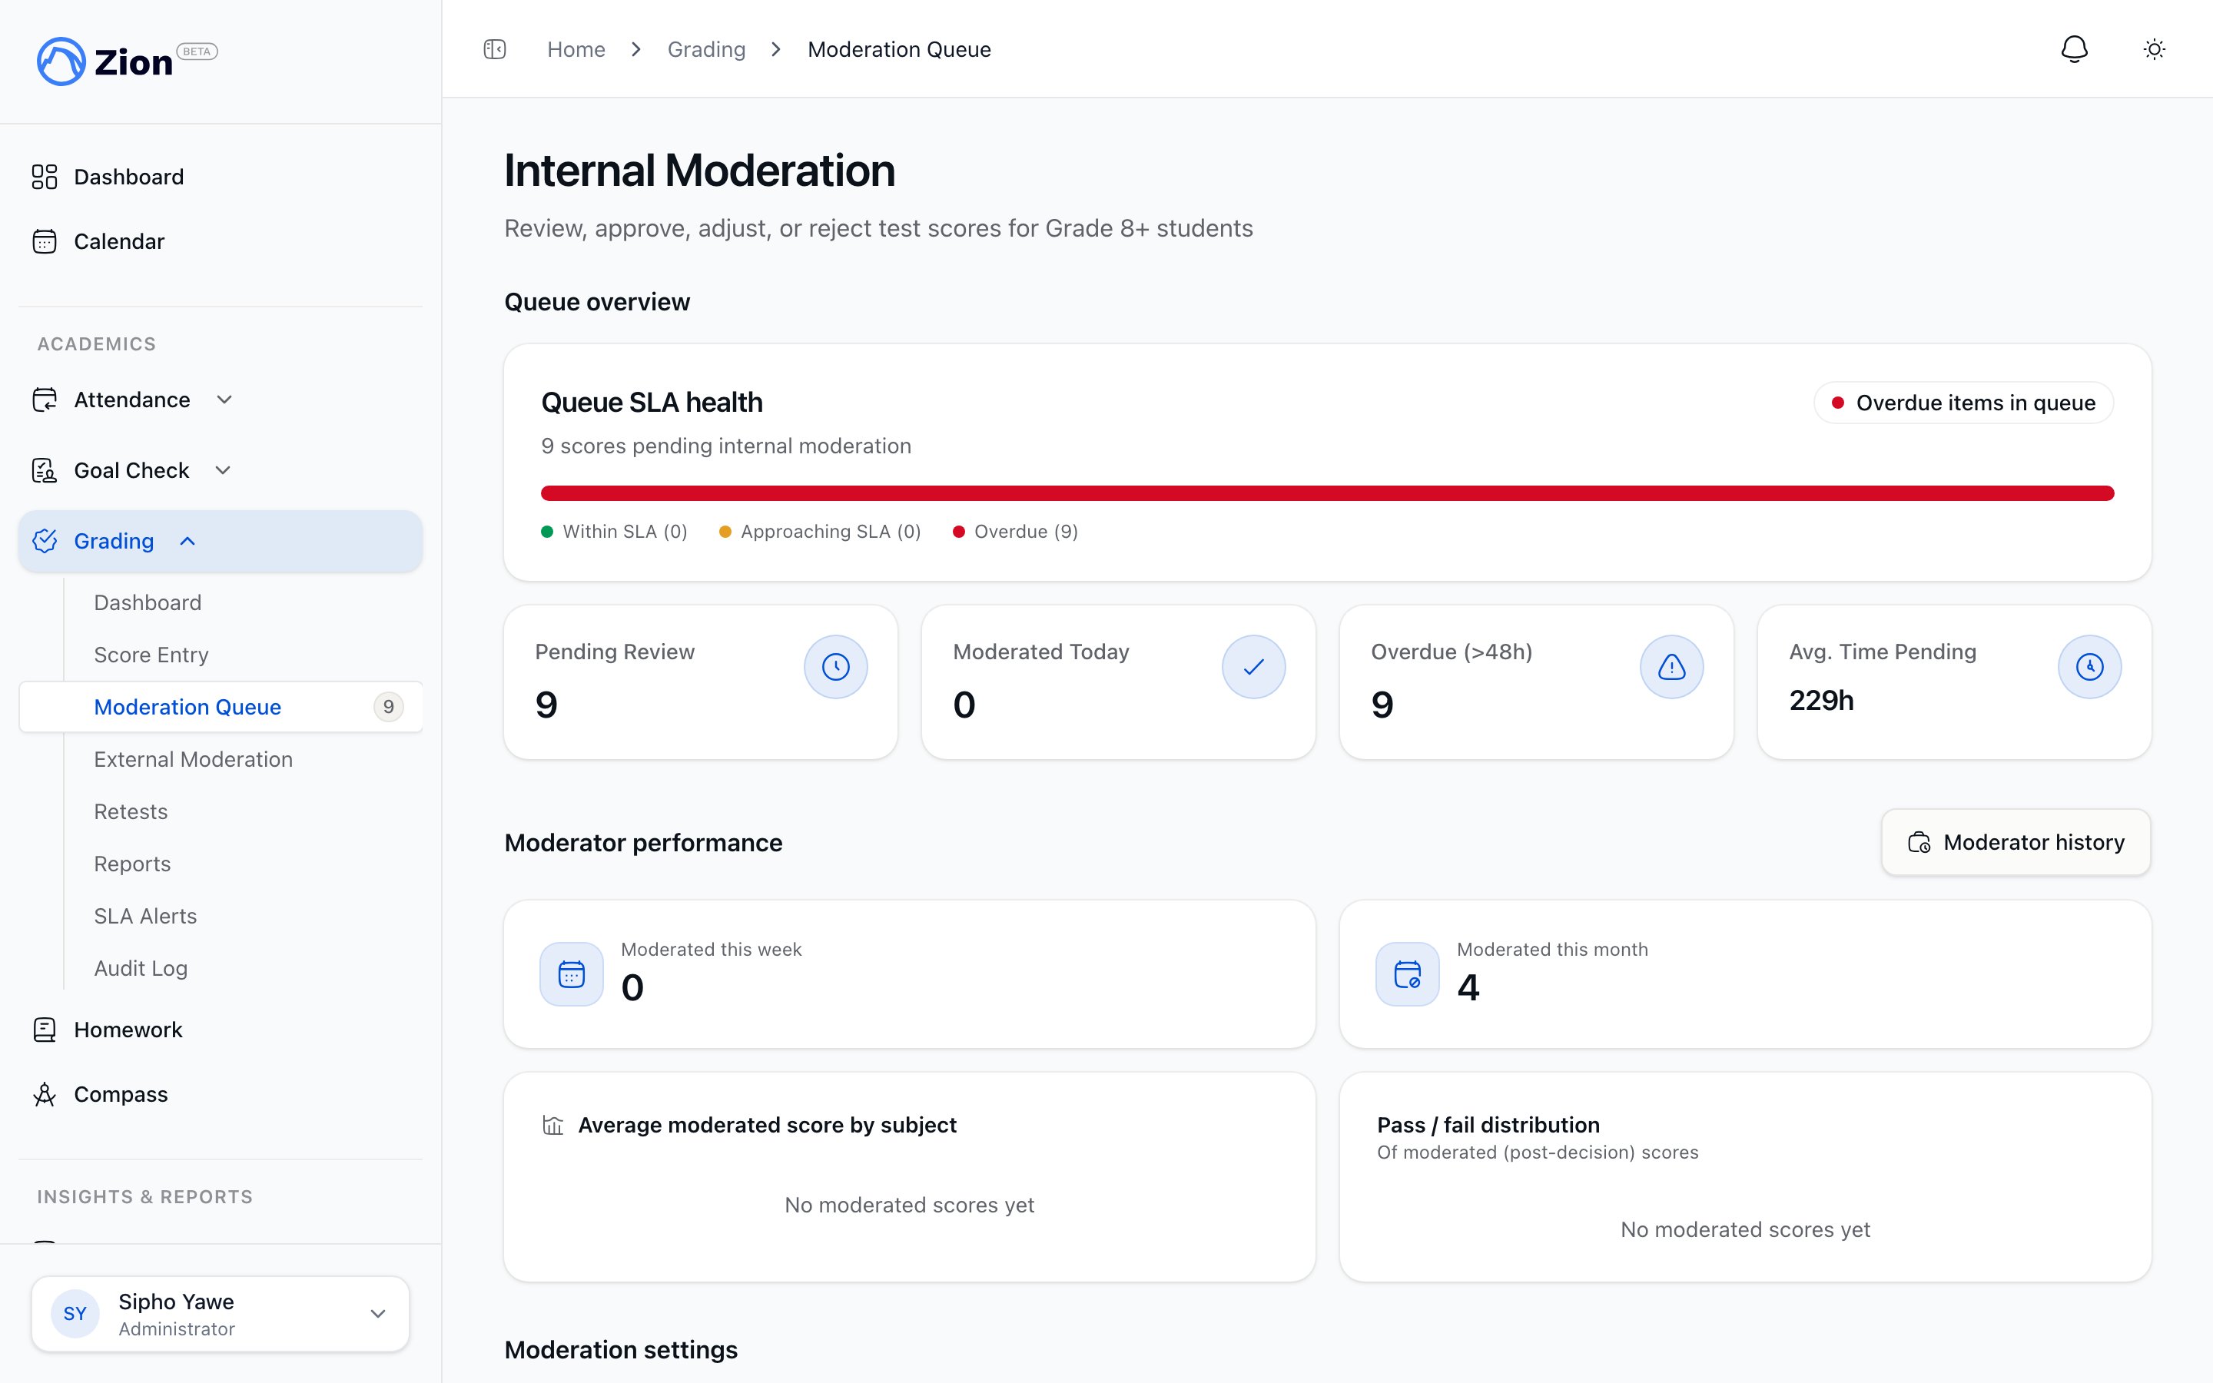Click the red Overdue (9) legend
This screenshot has width=2213, height=1383.
pyautogui.click(x=1015, y=532)
